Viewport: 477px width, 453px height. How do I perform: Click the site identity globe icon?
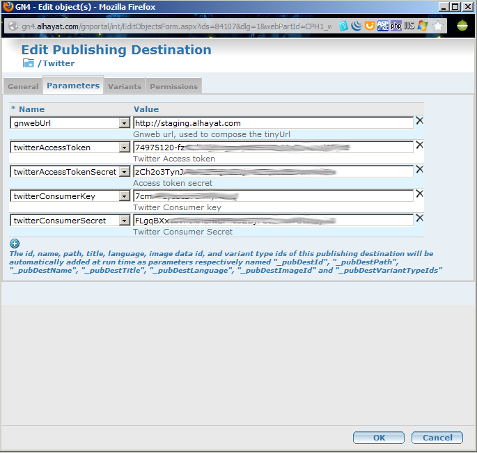[13, 26]
